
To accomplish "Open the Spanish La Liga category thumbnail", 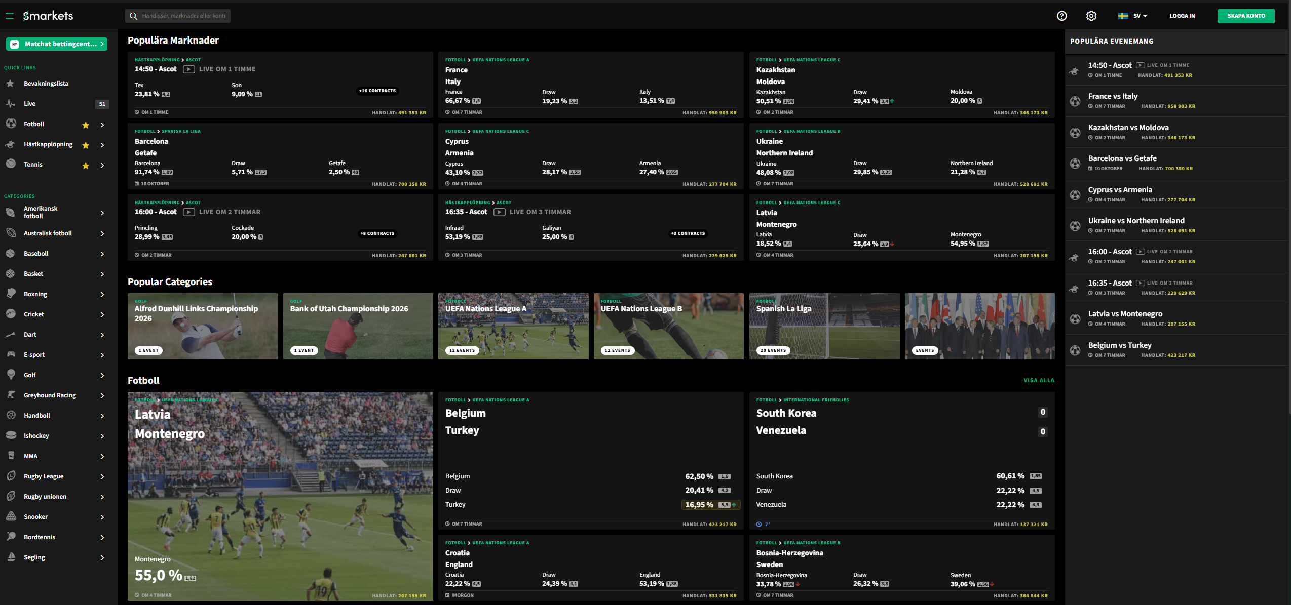I will pyautogui.click(x=824, y=326).
